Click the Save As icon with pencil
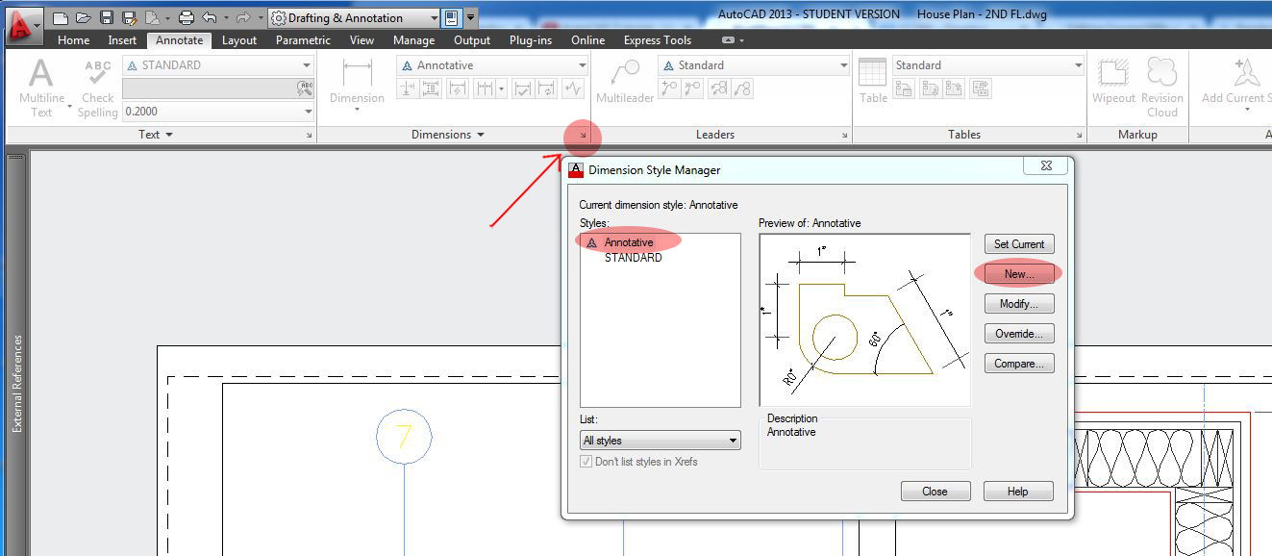 point(129,17)
